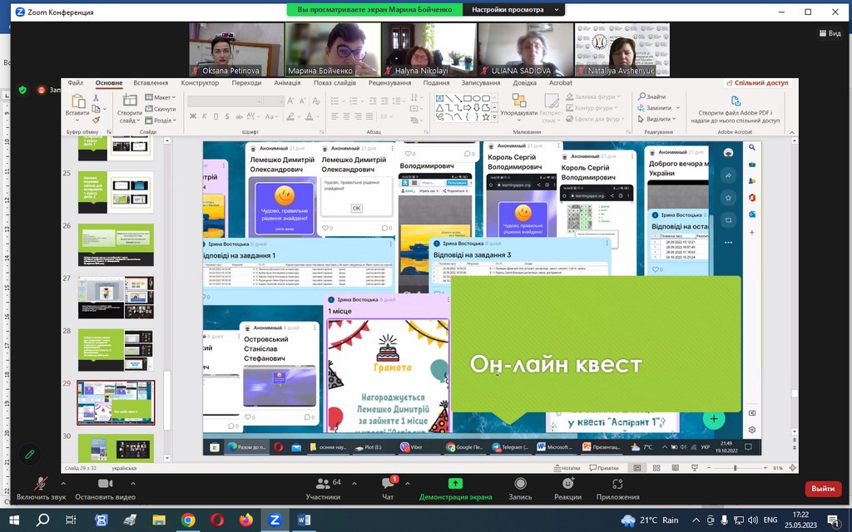Click the Спільний доступ share button
Screen dimensions: 852x532
point(757,83)
